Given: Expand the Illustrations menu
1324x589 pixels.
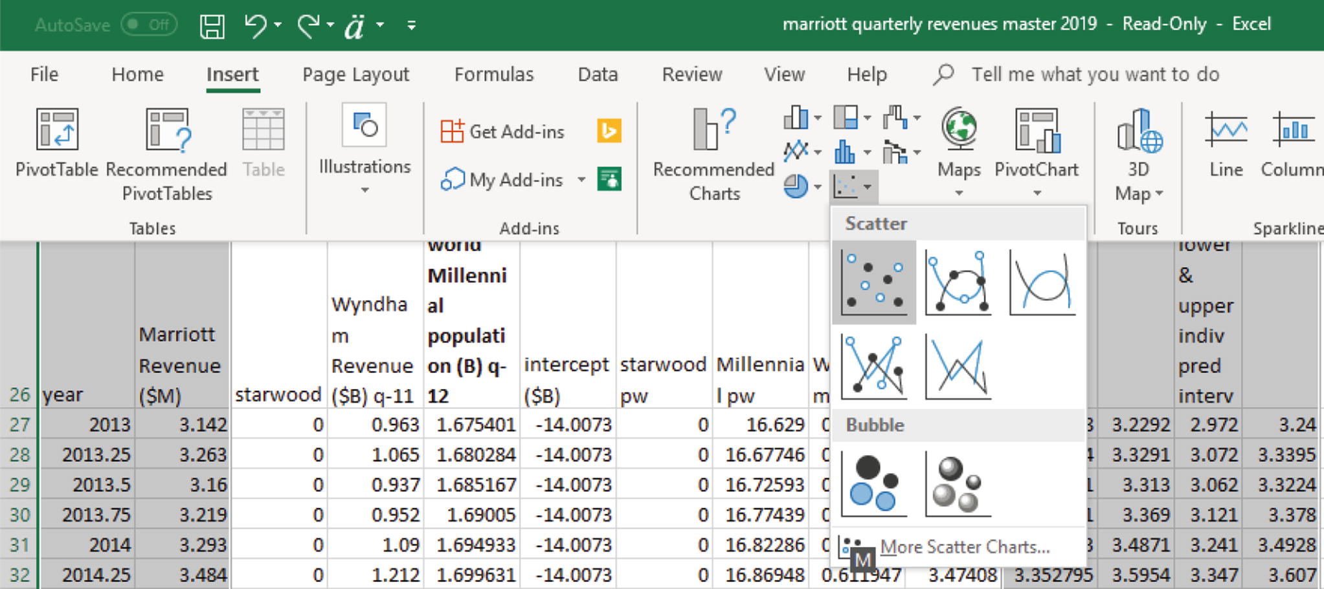Looking at the screenshot, I should point(365,150).
